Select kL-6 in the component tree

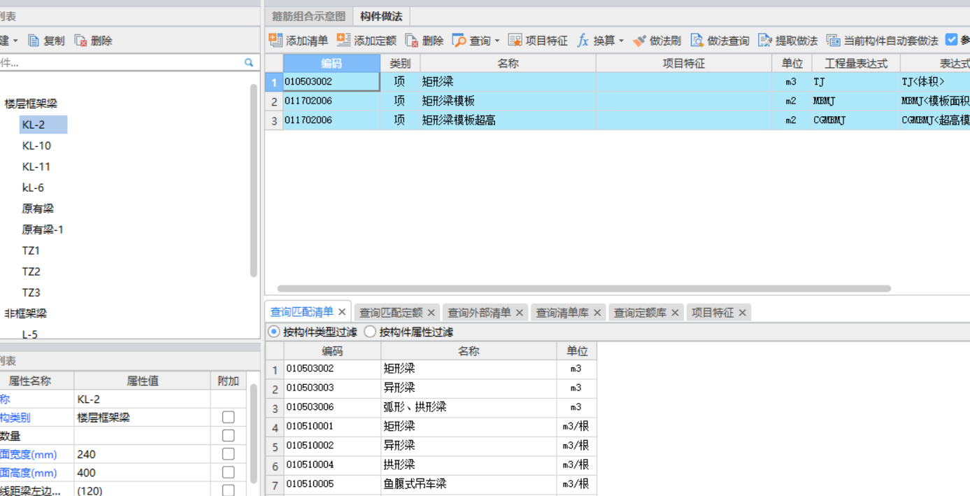(33, 187)
